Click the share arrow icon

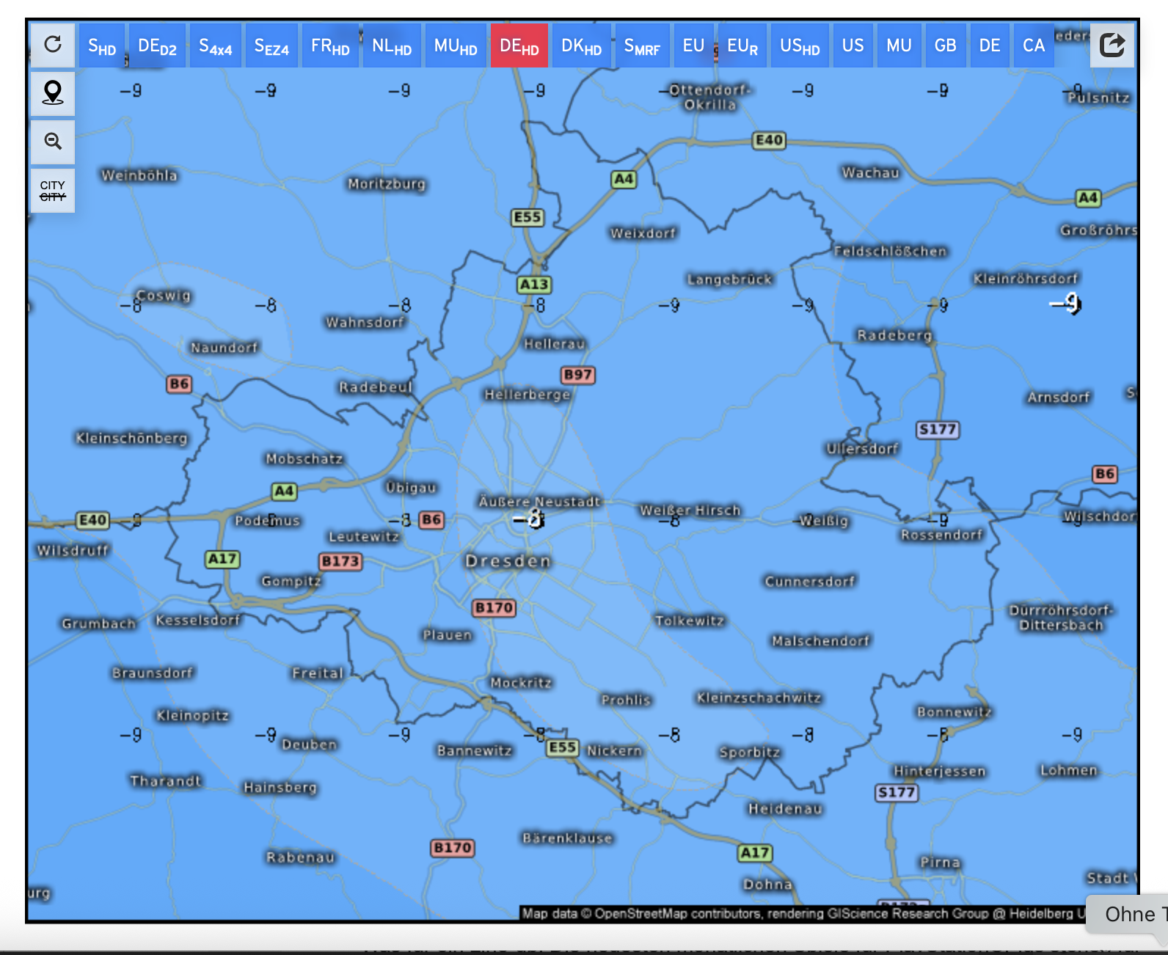pyautogui.click(x=1112, y=45)
